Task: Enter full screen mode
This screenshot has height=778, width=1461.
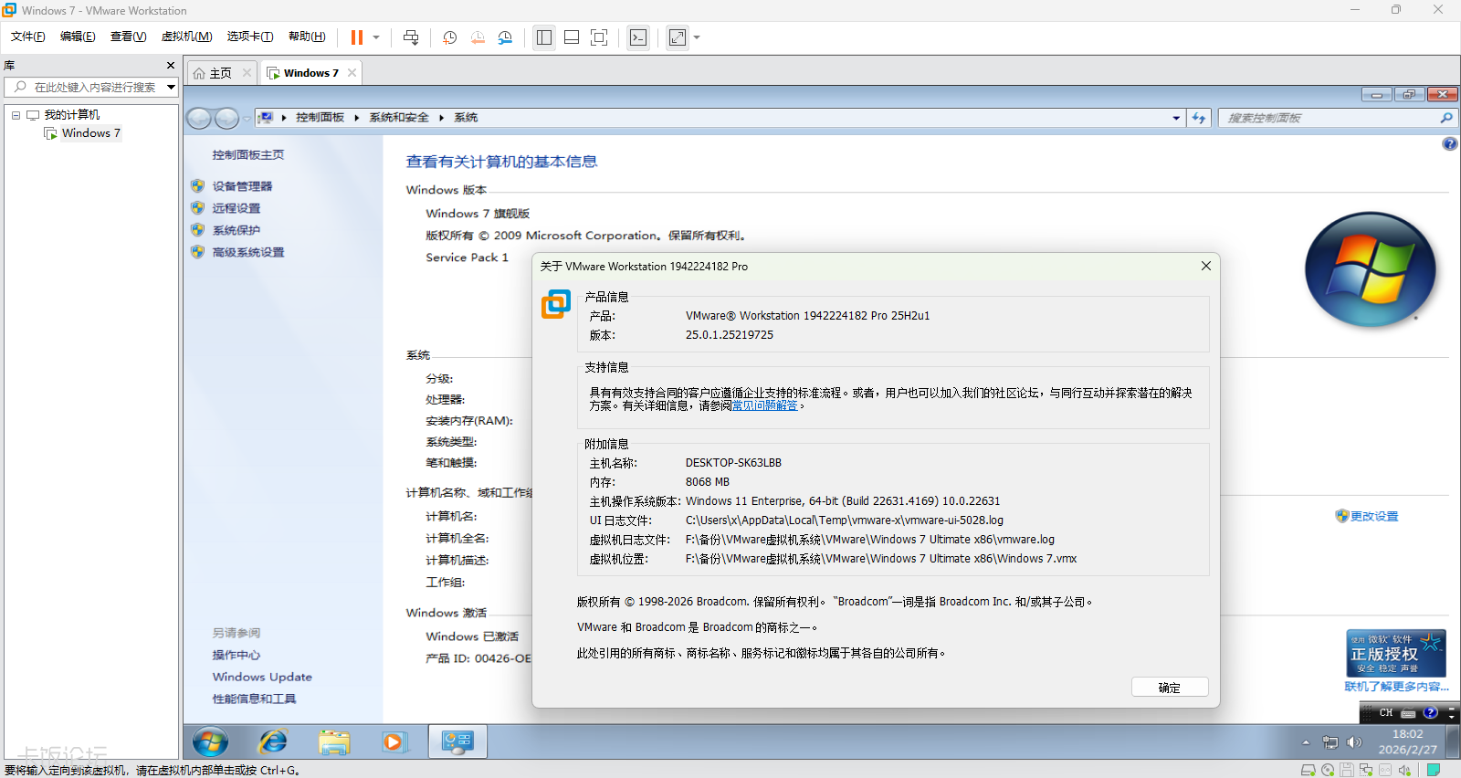Action: [x=599, y=37]
